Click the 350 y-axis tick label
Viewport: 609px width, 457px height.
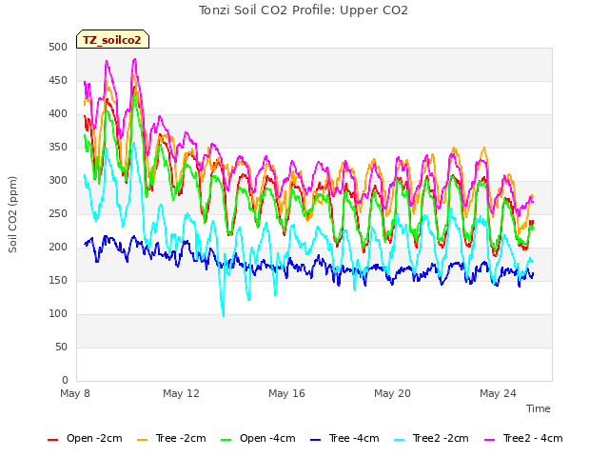click(58, 148)
